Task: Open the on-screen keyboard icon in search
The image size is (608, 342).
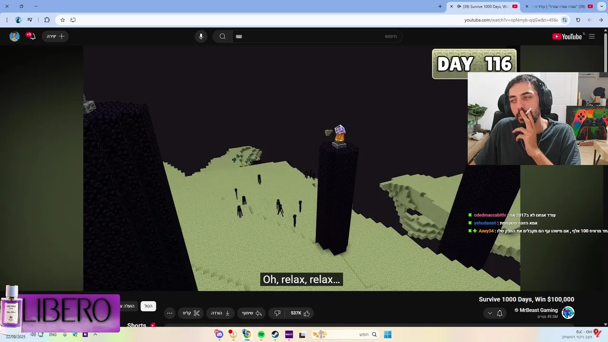Action: coord(239,37)
